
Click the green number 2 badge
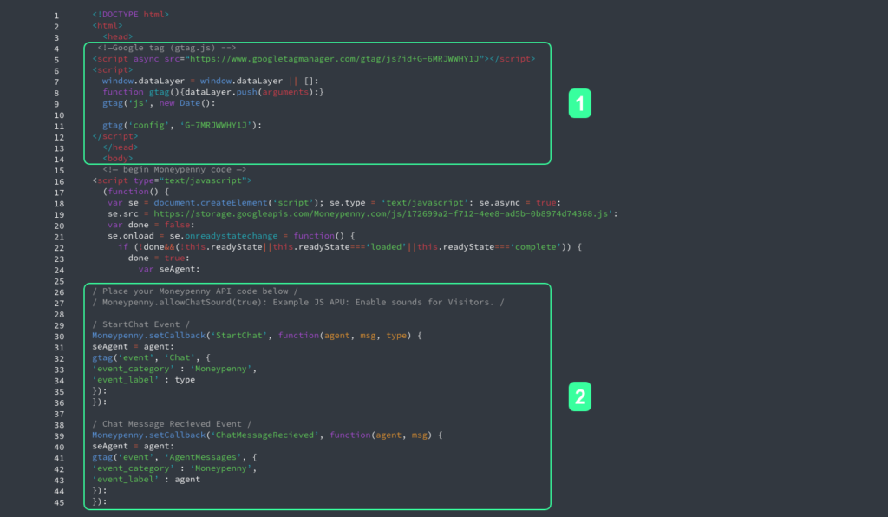tap(579, 397)
